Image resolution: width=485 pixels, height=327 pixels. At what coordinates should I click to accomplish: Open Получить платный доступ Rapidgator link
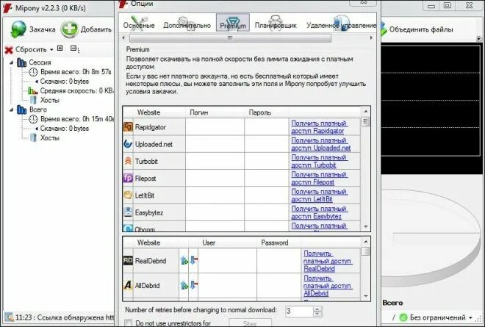pos(319,127)
